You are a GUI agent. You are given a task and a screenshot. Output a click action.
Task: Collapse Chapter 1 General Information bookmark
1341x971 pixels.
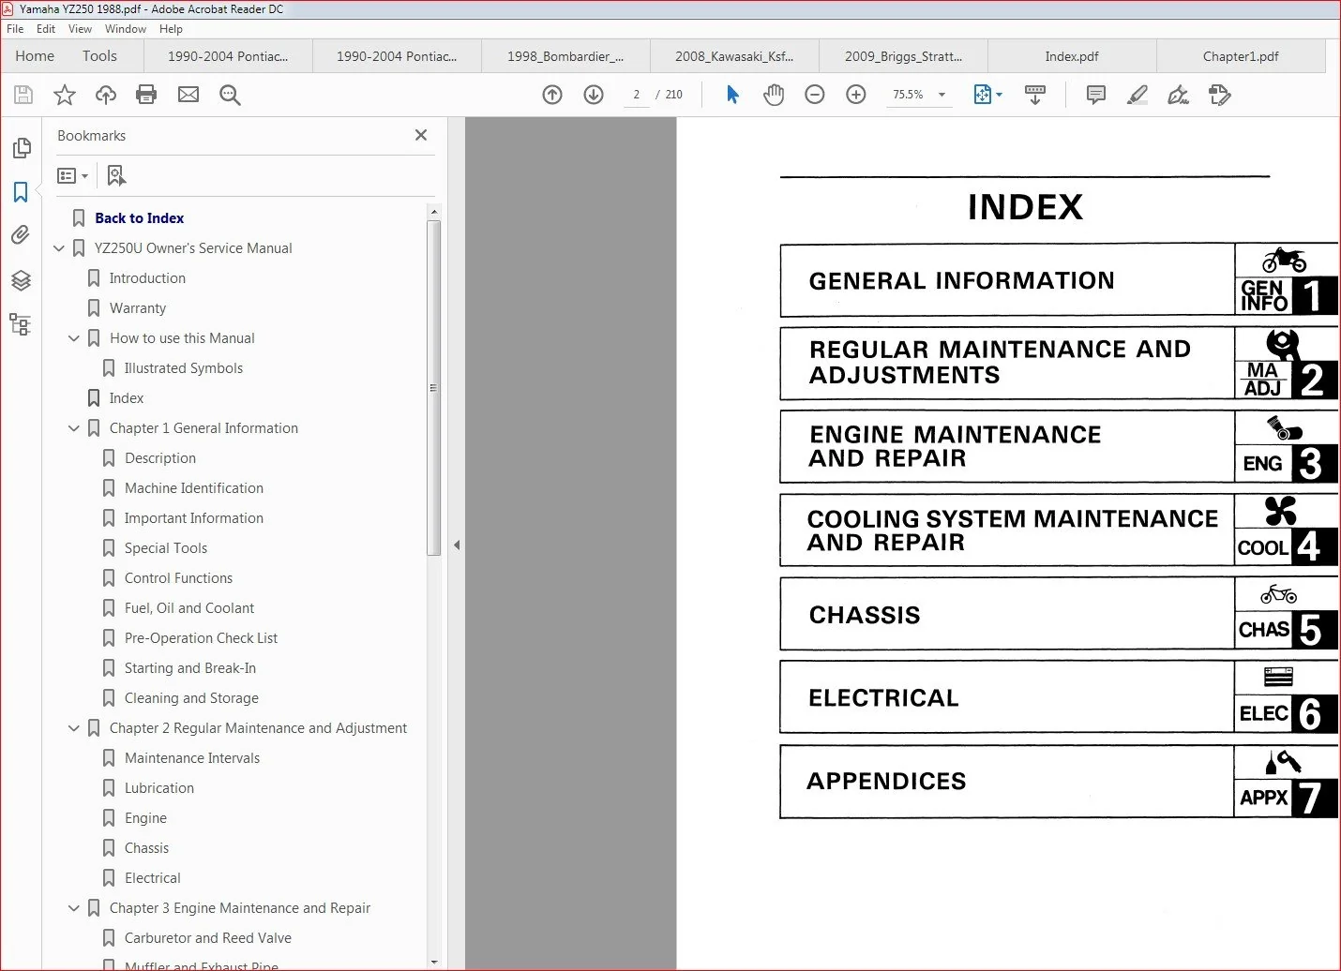74,428
